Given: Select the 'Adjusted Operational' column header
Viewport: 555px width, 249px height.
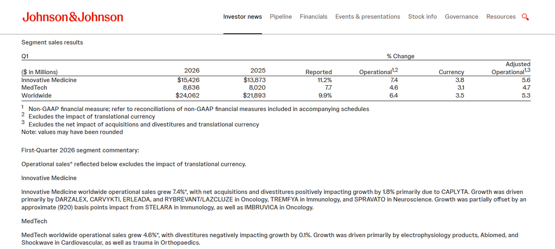Looking at the screenshot, I should (x=511, y=68).
